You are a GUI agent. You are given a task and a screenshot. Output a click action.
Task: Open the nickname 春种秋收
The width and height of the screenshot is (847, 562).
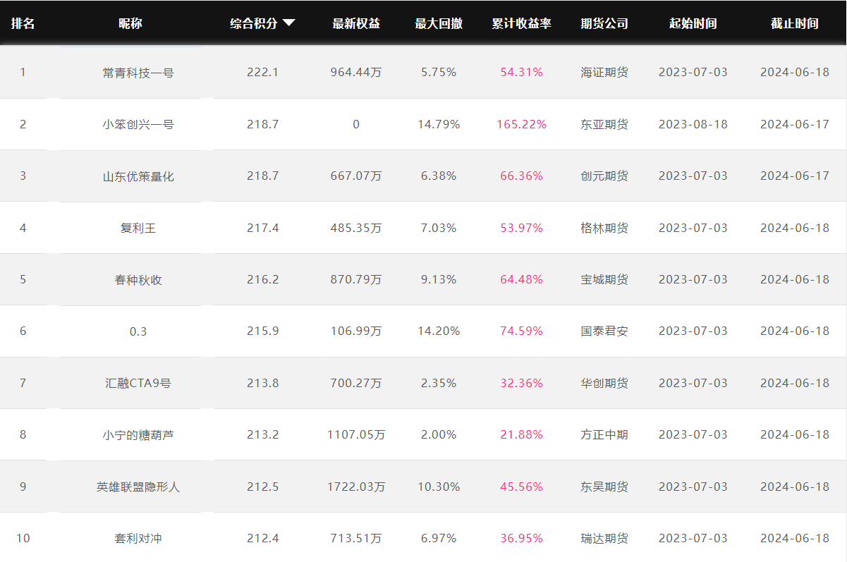(x=138, y=280)
